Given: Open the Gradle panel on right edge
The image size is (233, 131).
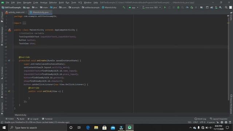Looking at the screenshot, I should click(x=231, y=16).
